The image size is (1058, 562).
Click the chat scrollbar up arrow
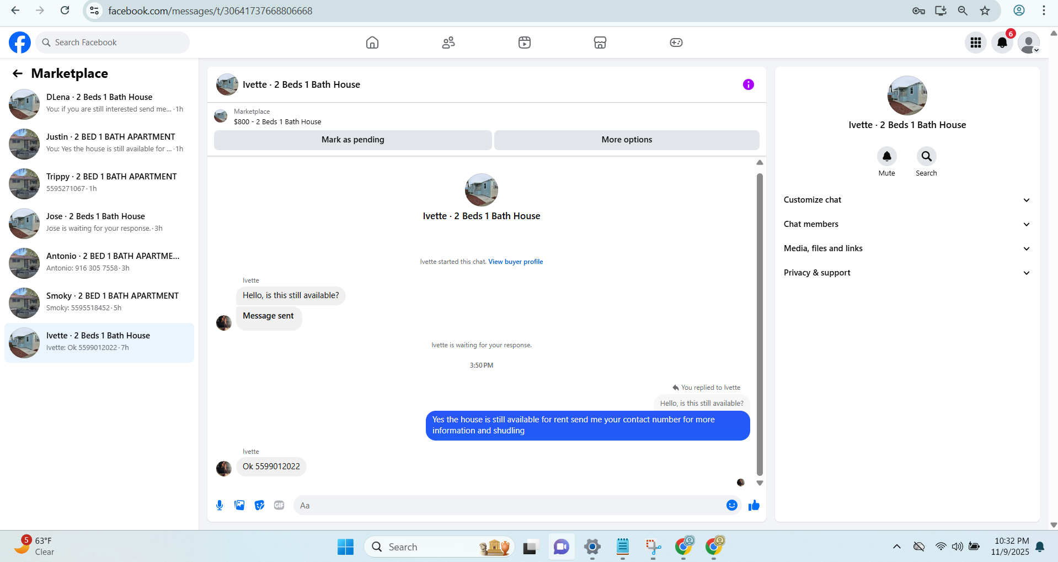760,162
